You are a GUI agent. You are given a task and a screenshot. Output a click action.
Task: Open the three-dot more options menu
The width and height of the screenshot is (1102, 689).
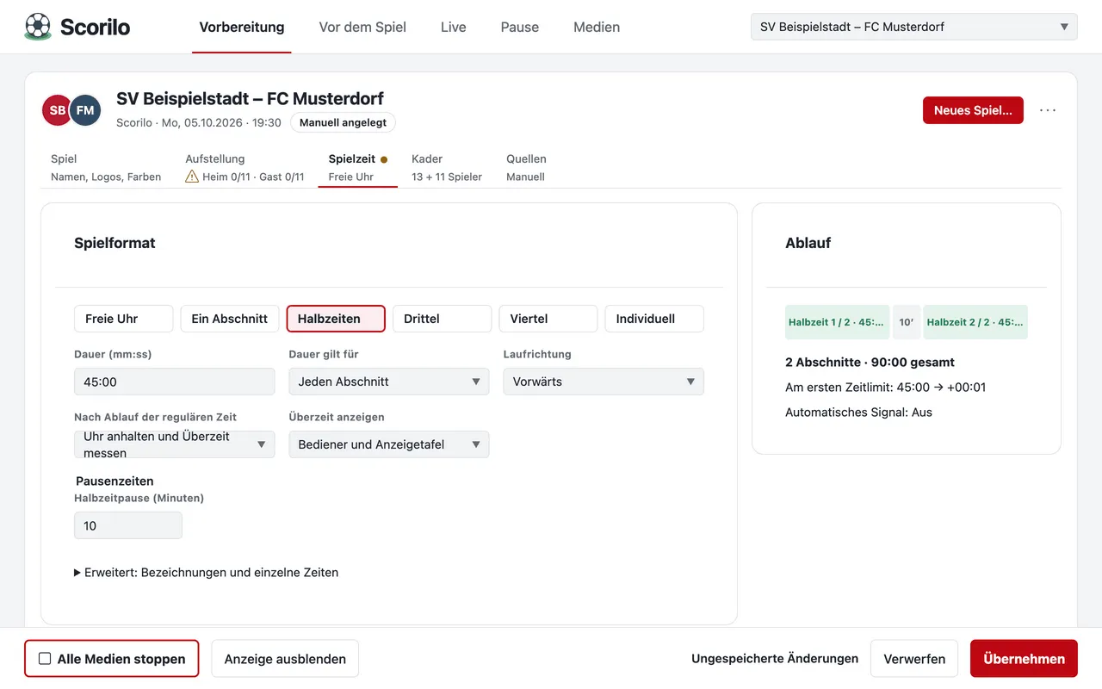(x=1048, y=110)
